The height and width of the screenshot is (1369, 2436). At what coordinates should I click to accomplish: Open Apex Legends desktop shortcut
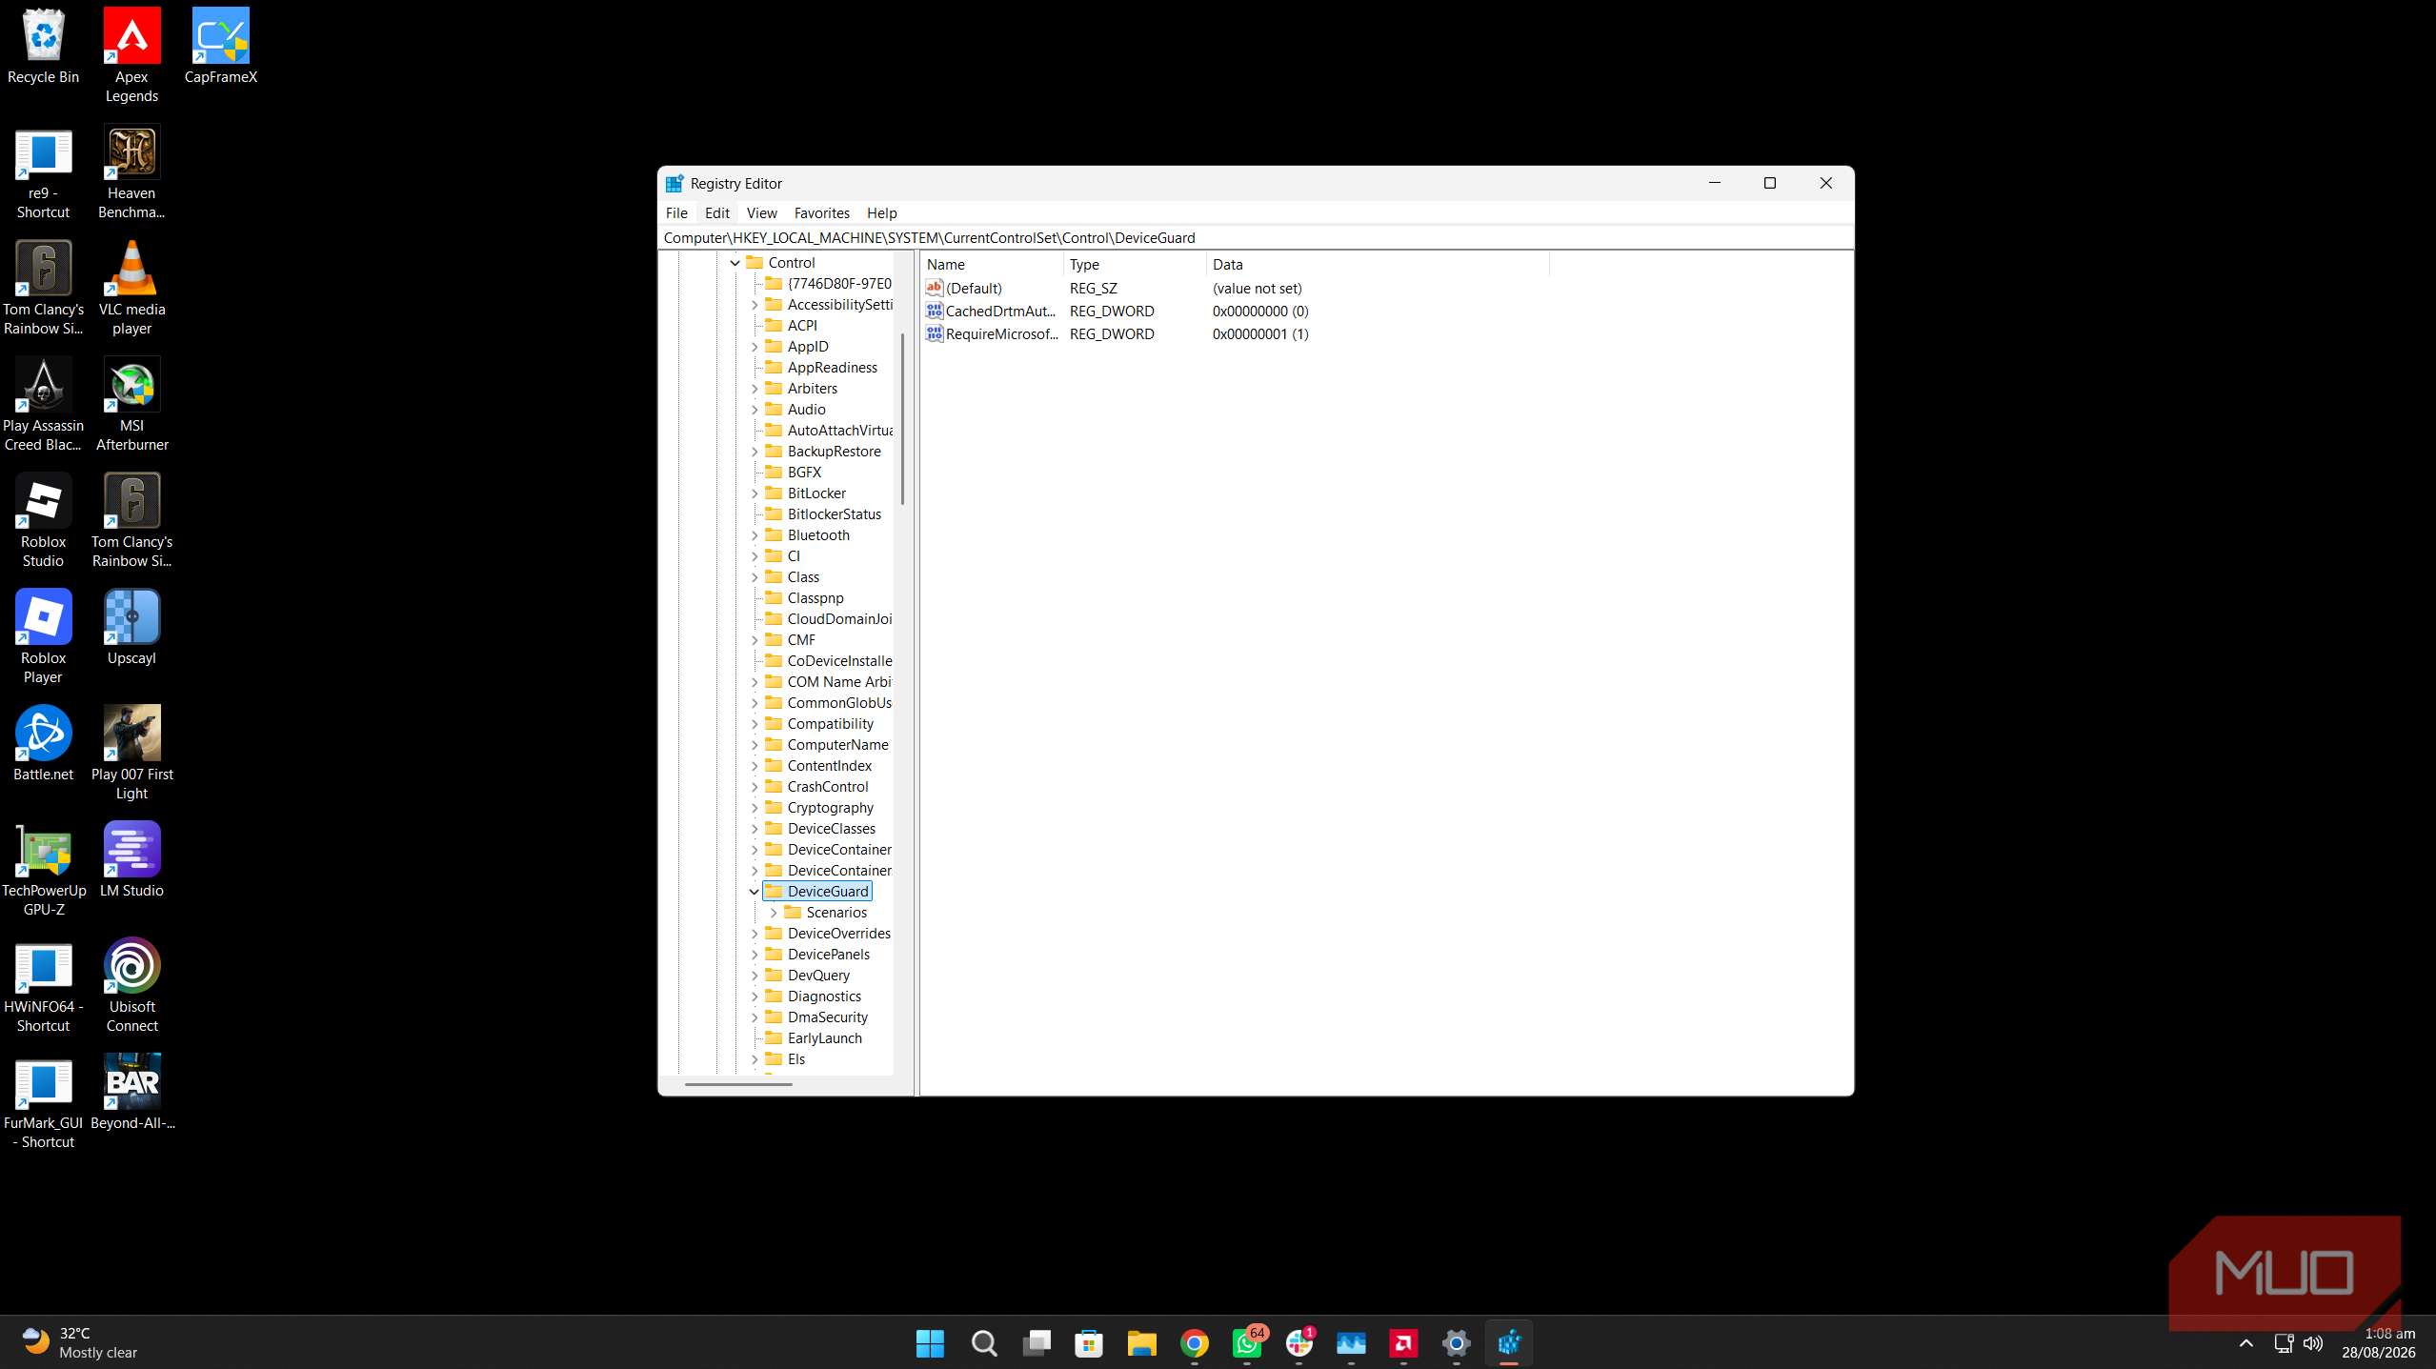(131, 55)
